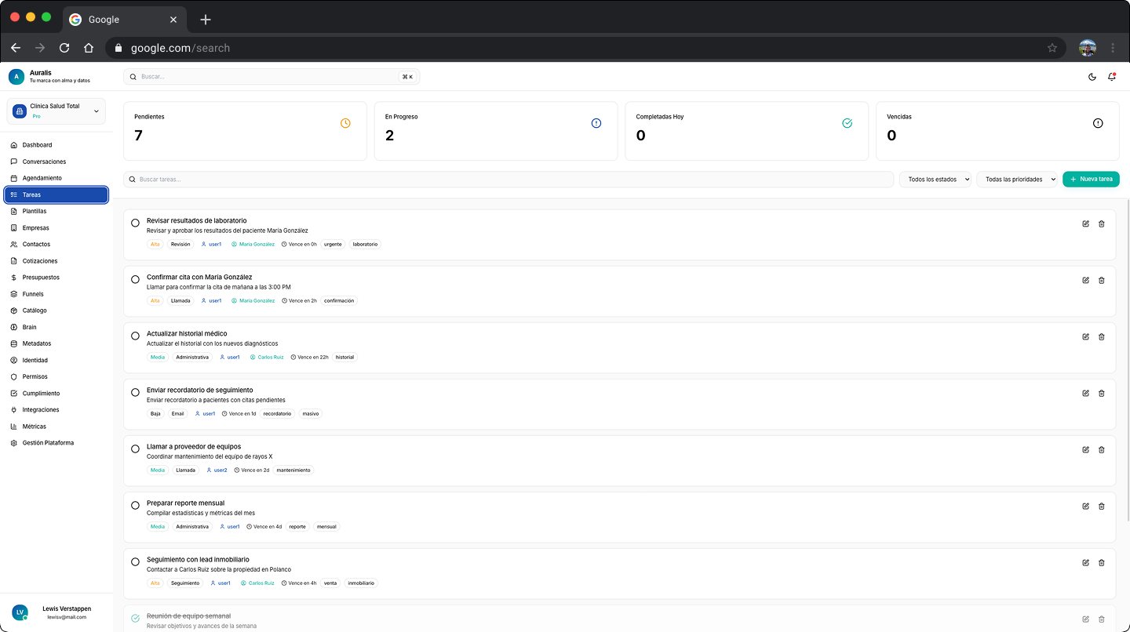
Task: Open Todas las prioridades filter dropdown
Action: click(x=1016, y=180)
